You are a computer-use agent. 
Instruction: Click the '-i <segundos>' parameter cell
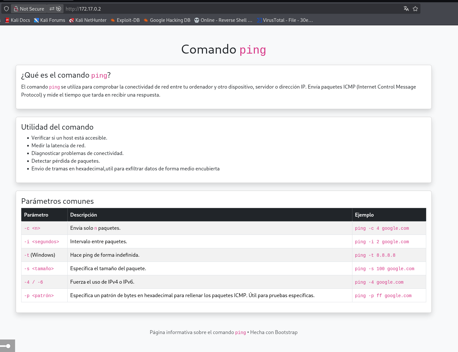44,242
